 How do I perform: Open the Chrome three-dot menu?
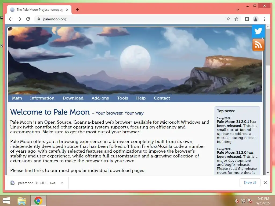pos(264,19)
